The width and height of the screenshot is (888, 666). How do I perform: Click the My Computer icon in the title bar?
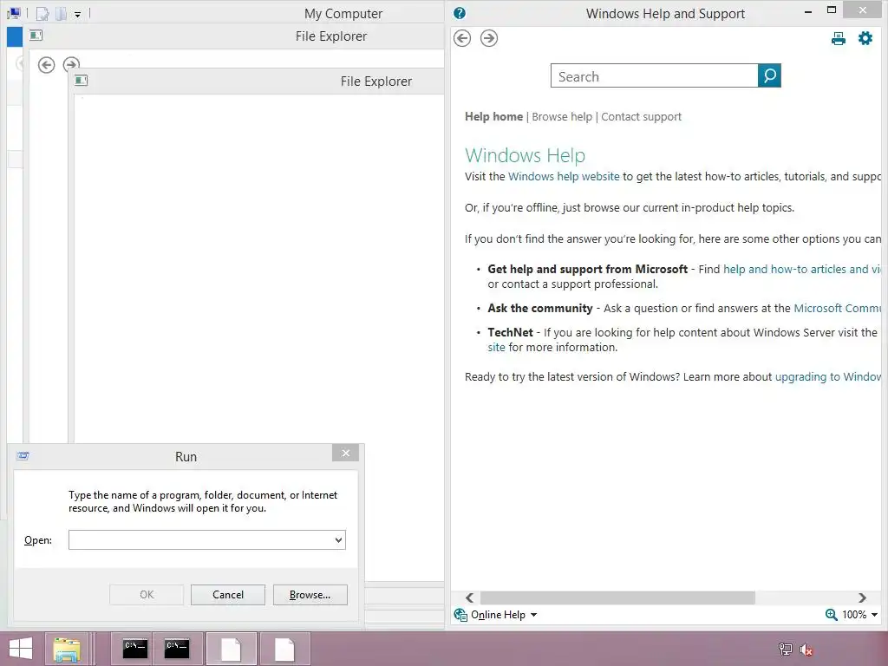click(14, 12)
